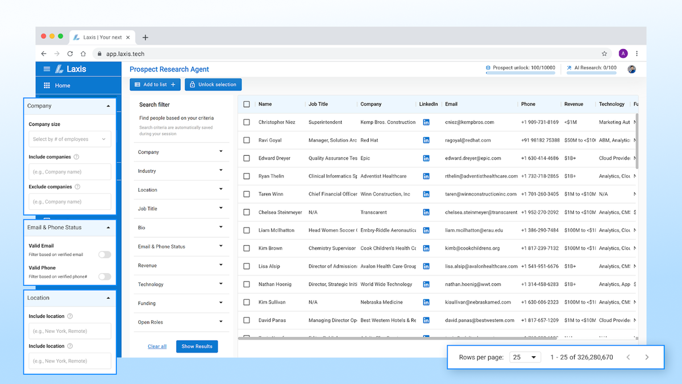Expand the Industry search filter
The image size is (682, 384).
[181, 171]
